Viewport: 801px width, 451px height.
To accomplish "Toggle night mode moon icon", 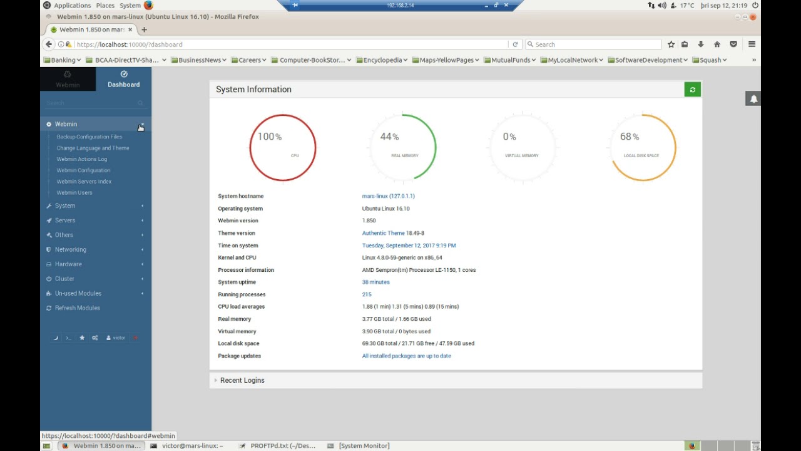I will tap(56, 338).
